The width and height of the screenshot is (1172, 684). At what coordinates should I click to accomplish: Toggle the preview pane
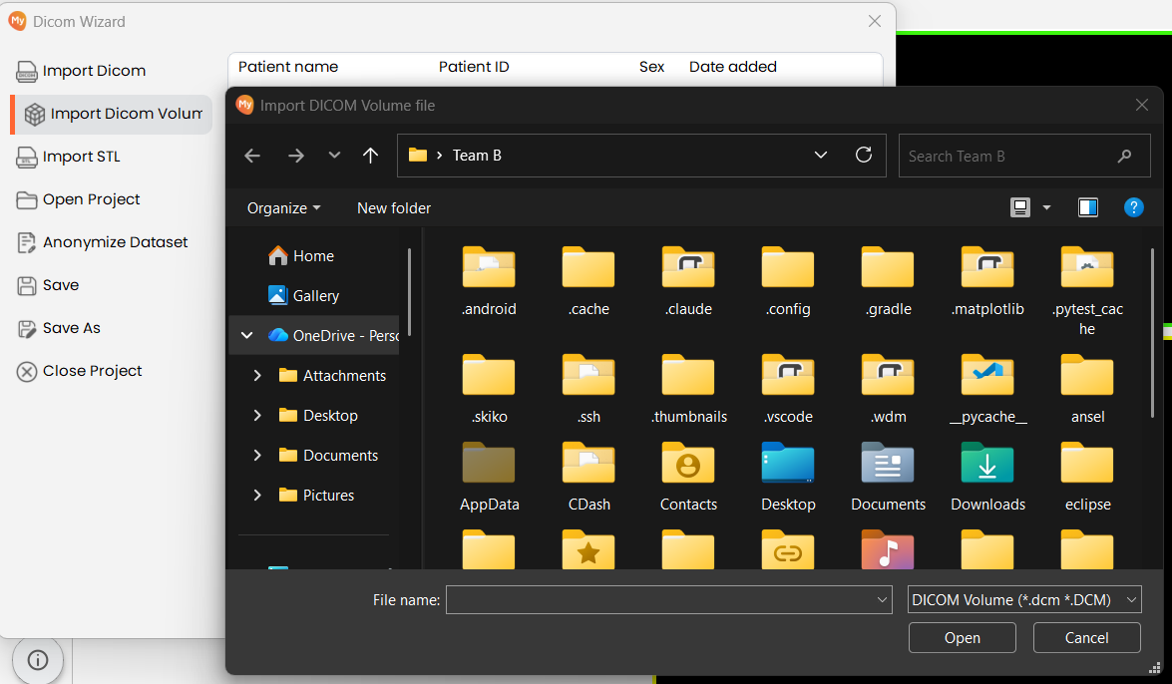point(1087,207)
